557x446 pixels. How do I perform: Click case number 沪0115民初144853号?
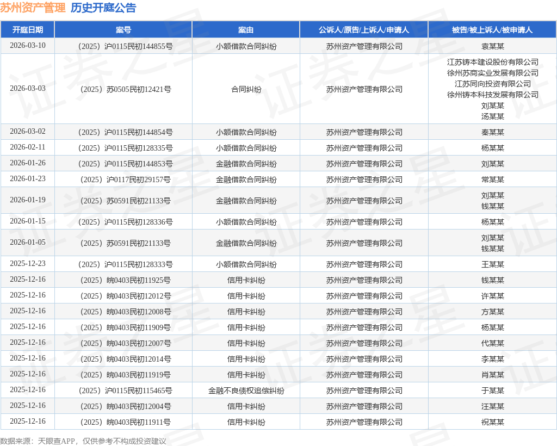click(126, 164)
